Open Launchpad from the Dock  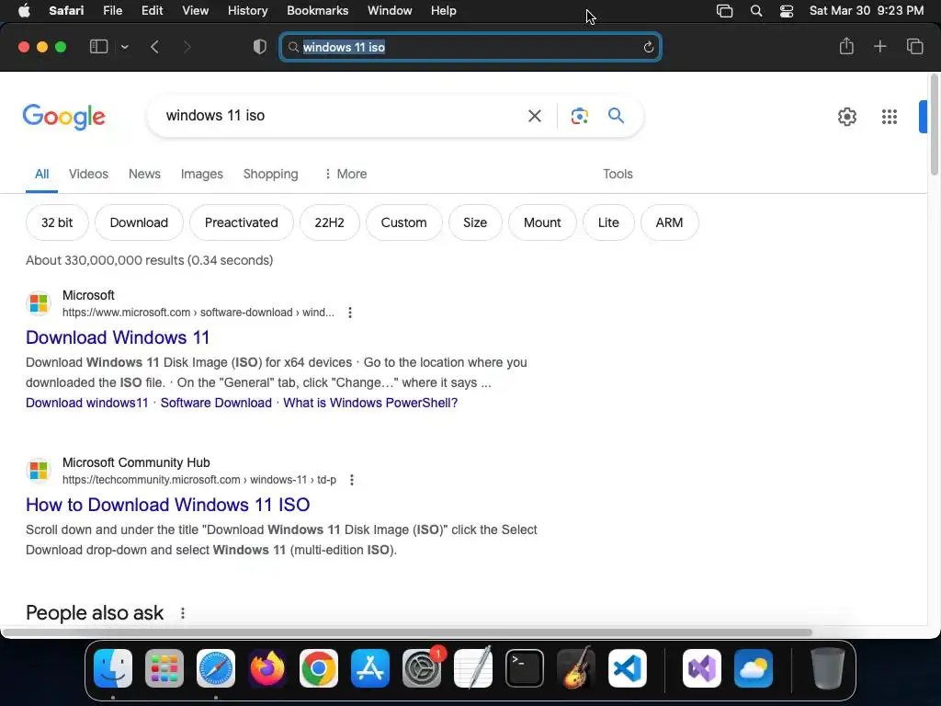pos(164,668)
